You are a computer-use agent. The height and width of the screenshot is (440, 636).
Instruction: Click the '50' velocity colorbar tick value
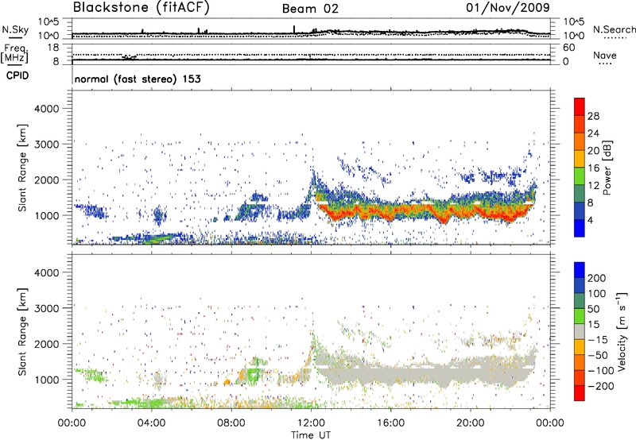click(593, 309)
